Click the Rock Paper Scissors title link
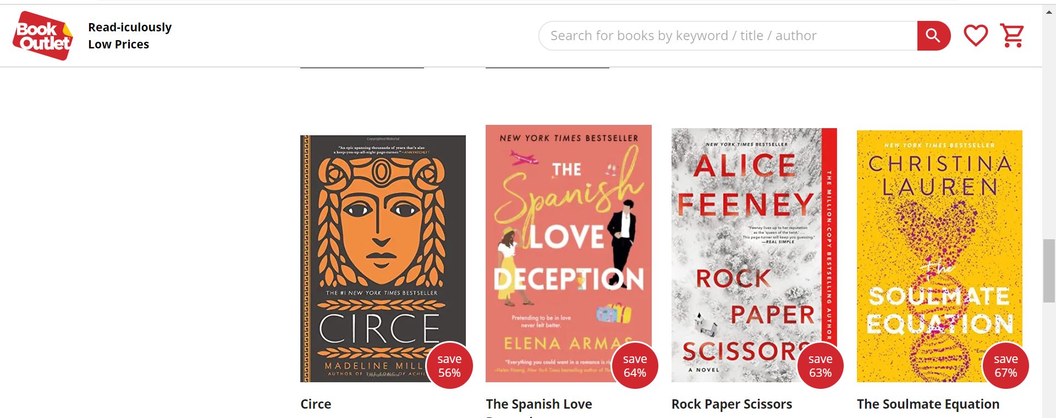The width and height of the screenshot is (1056, 418). coord(732,404)
